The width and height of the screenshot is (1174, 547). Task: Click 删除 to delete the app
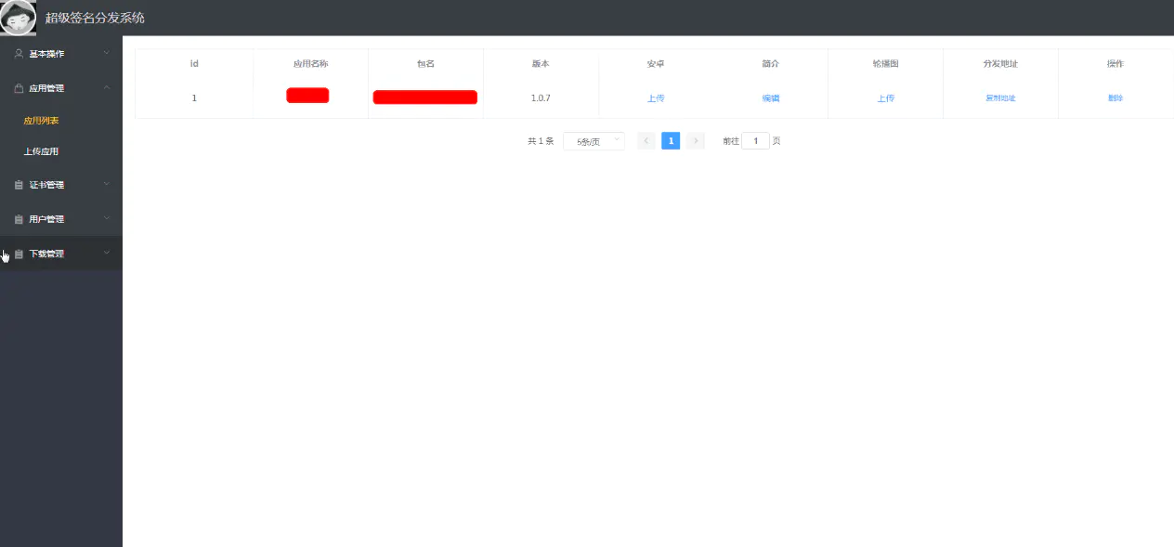[x=1115, y=97]
